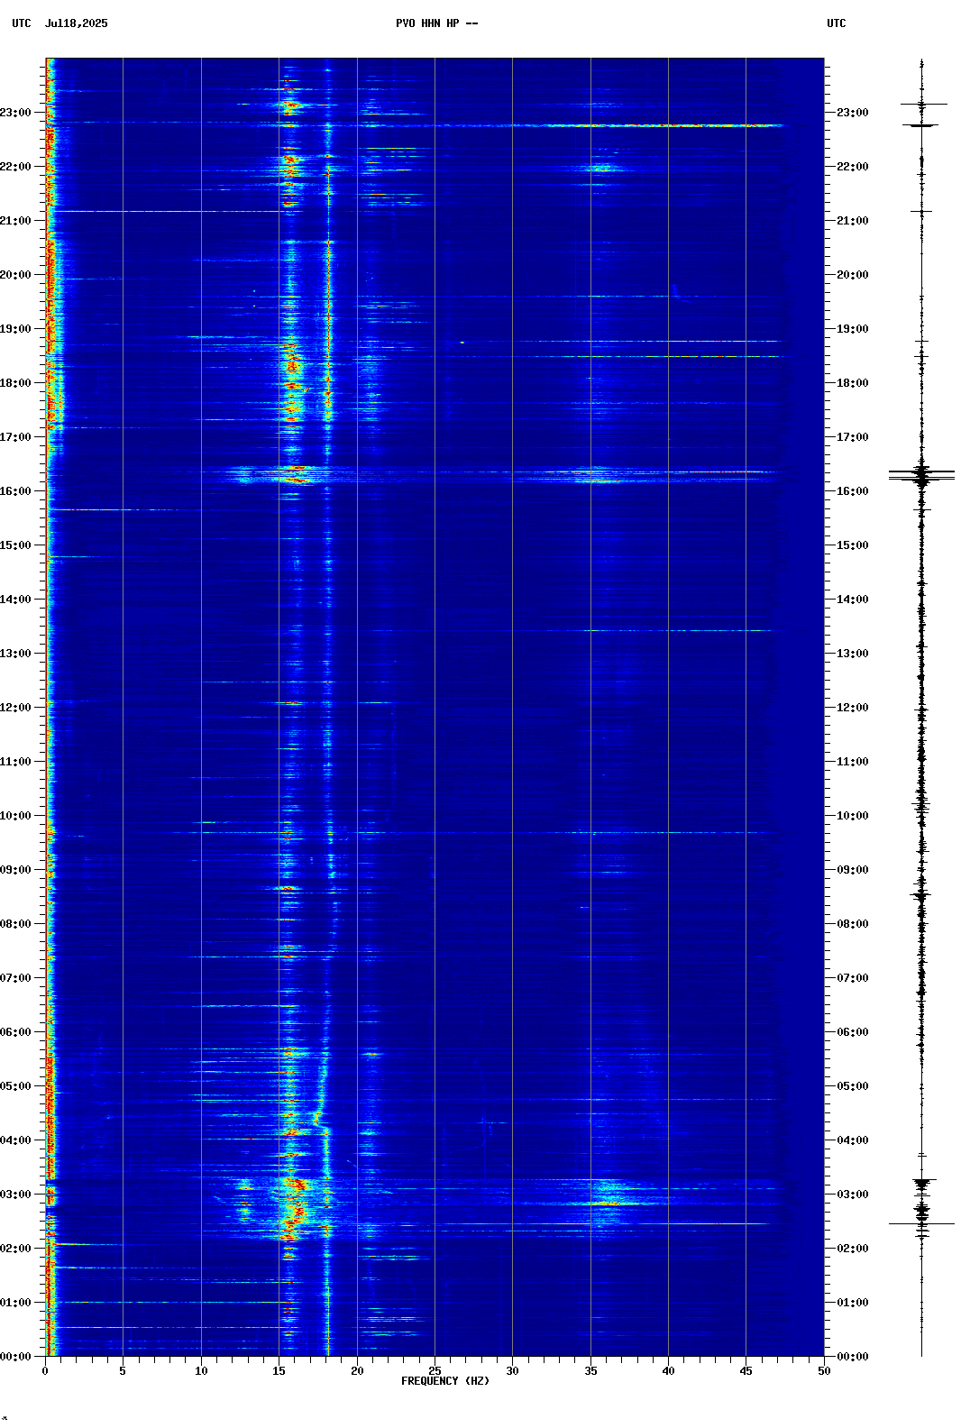Screen dimensions: 961x1428
Task: Click 01:00 on the right time axis
Action: 852,1303
